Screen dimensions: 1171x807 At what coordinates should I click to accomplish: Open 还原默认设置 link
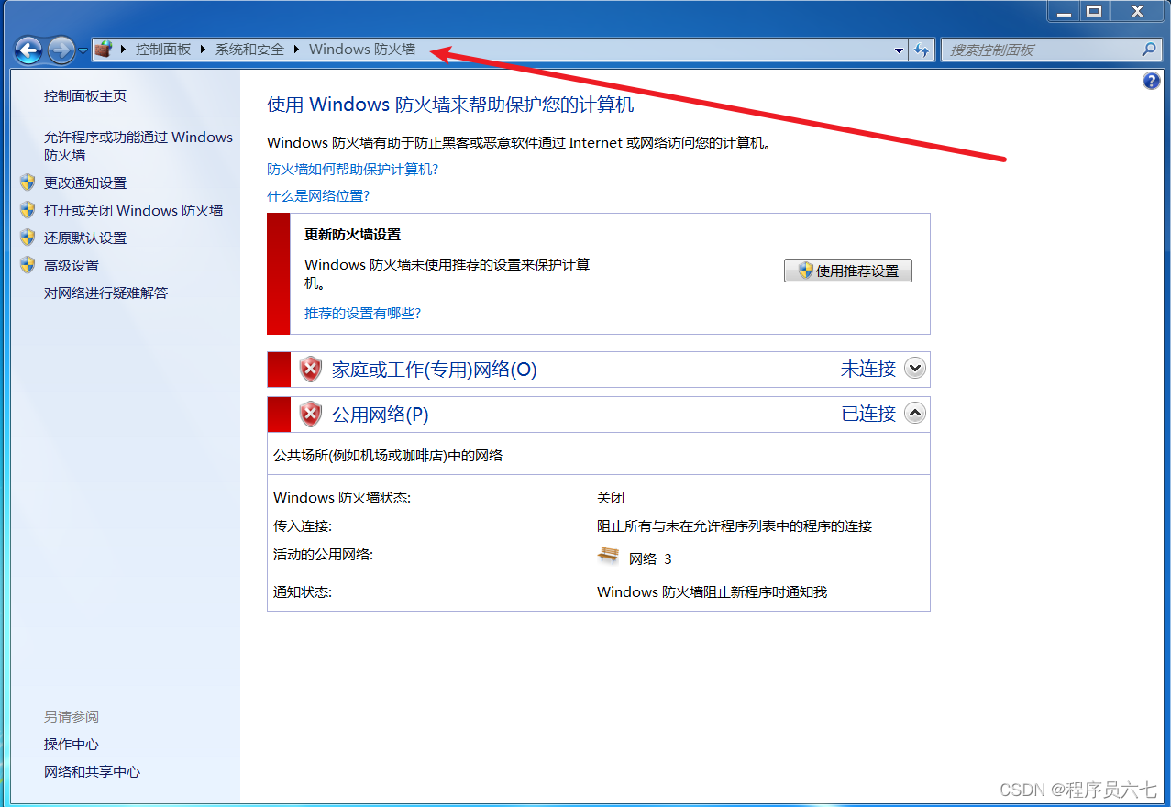tap(85, 238)
